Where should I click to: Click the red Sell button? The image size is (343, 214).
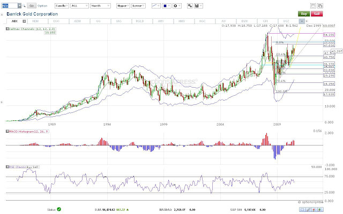click(x=317, y=14)
